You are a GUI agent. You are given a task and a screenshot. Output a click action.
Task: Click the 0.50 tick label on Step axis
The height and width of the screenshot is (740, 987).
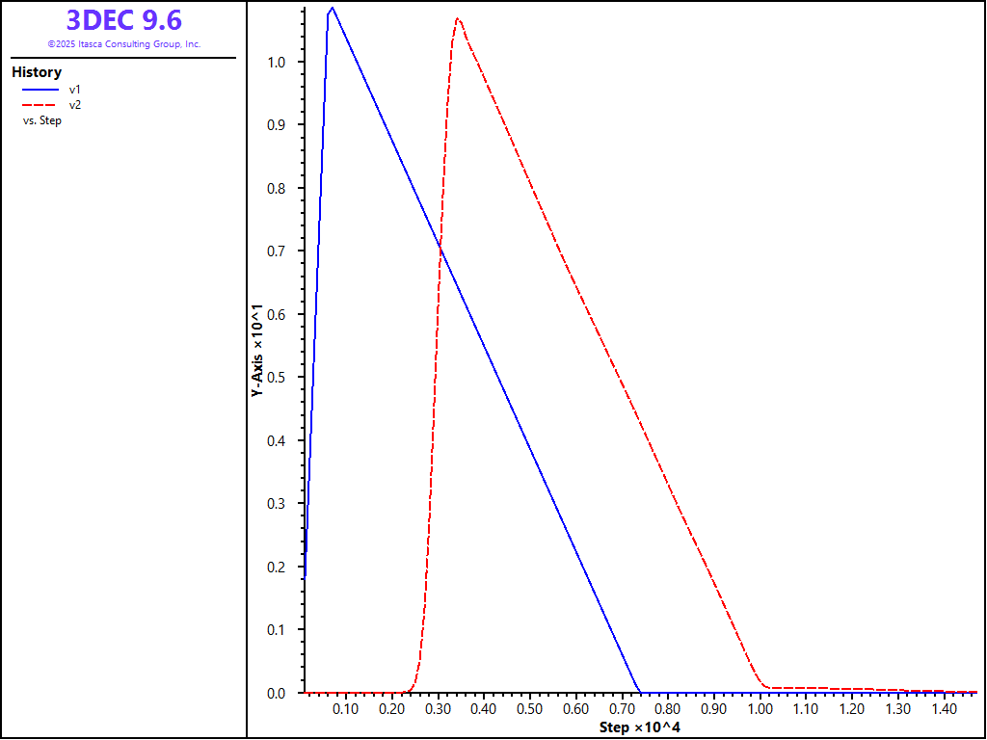(x=529, y=709)
